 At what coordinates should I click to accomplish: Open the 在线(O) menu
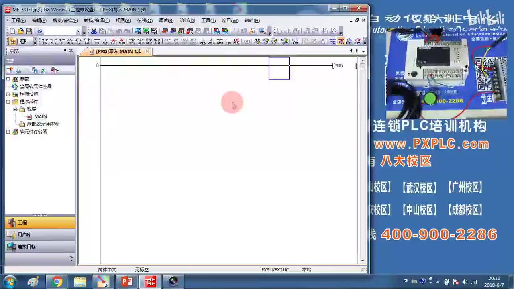pyautogui.click(x=145, y=20)
